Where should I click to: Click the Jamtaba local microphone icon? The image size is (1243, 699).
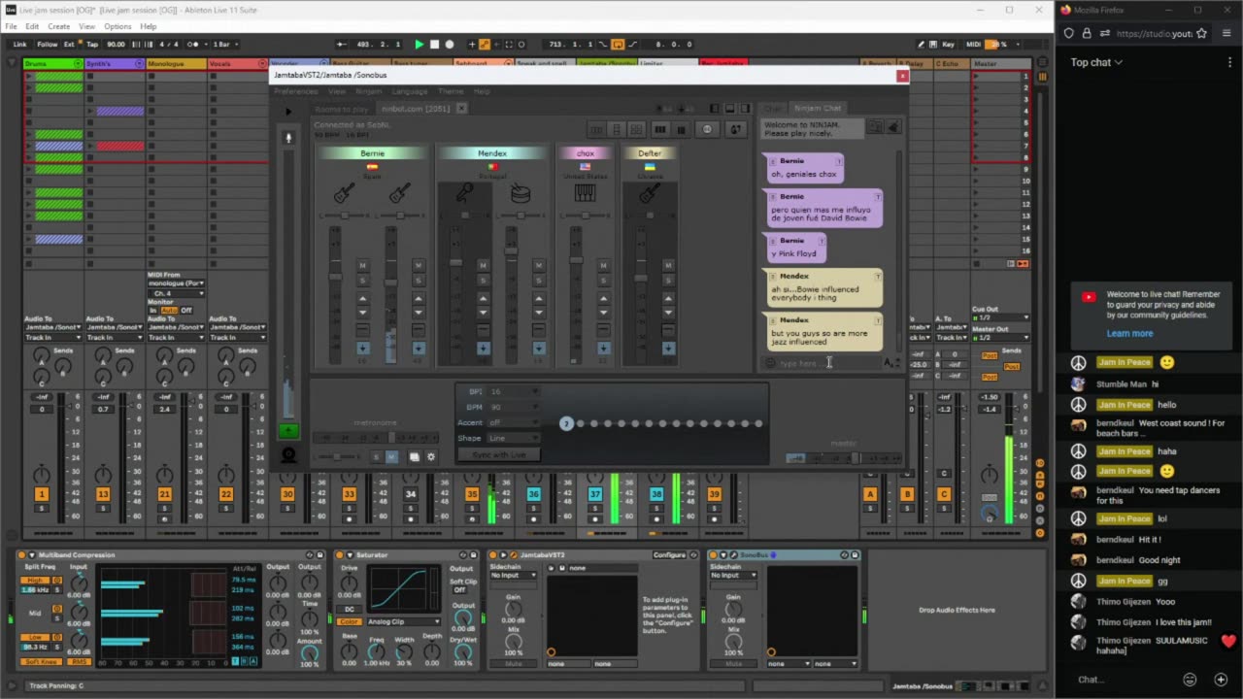click(288, 138)
